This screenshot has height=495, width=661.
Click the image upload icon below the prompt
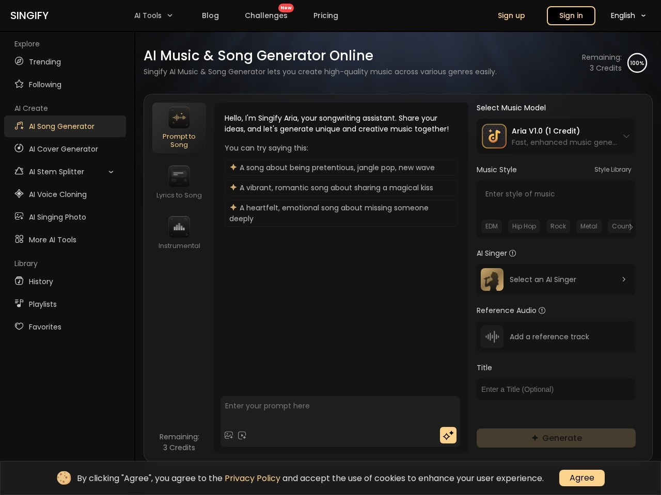click(229, 435)
